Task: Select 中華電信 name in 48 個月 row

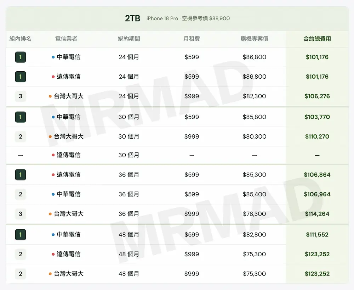Action: (69, 235)
